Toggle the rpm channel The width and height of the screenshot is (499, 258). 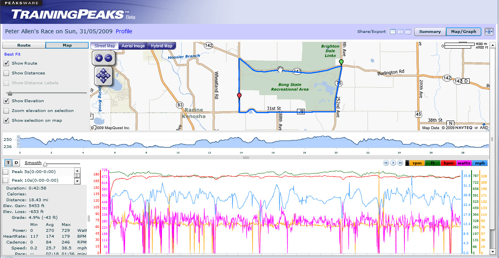coord(416,163)
